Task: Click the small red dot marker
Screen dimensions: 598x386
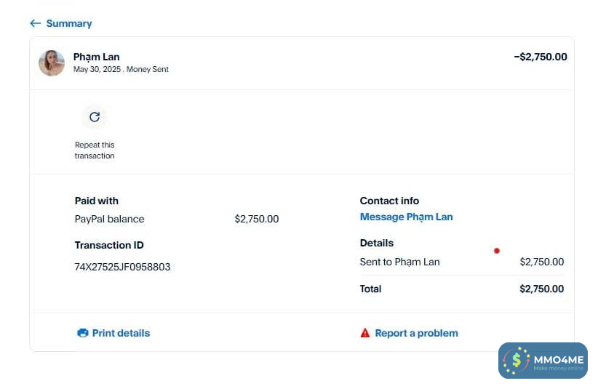Action: [497, 251]
